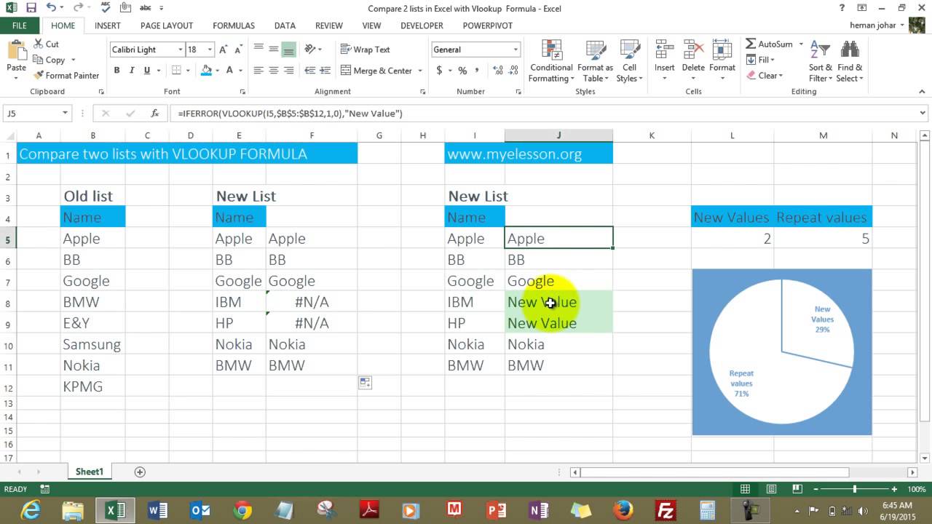Expand the Fill dropdown
Image resolution: width=932 pixels, height=524 pixels.
point(772,60)
